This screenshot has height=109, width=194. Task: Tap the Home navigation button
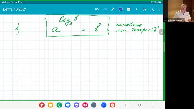click(139, 105)
